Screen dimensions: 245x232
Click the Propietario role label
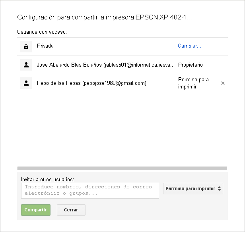(x=191, y=65)
